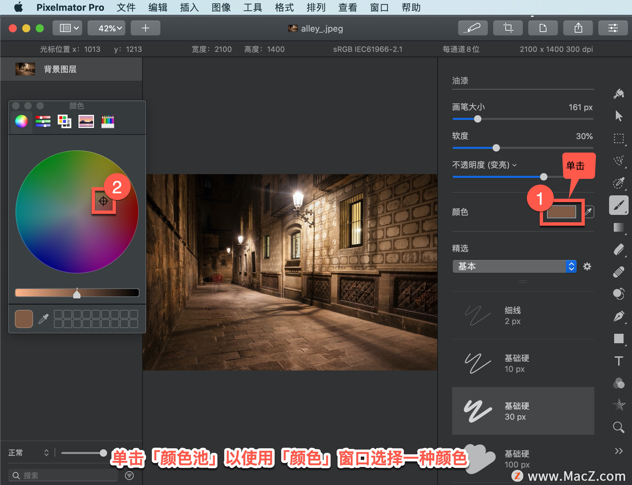Open the 工具 menu
Image resolution: width=632 pixels, height=485 pixels.
(253, 7)
